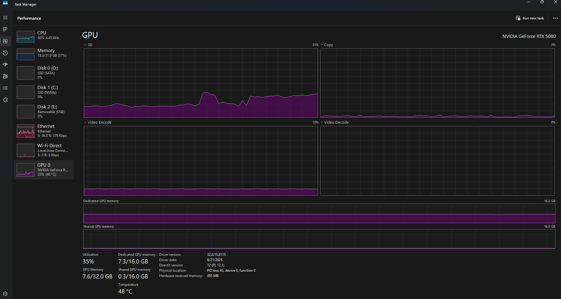The height and width of the screenshot is (299, 561).
Task: Click the Shared GPU memory graph label
Action: click(x=99, y=226)
